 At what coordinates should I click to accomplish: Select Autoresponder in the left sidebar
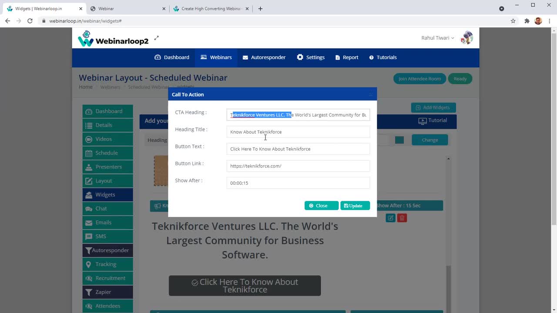click(108, 250)
